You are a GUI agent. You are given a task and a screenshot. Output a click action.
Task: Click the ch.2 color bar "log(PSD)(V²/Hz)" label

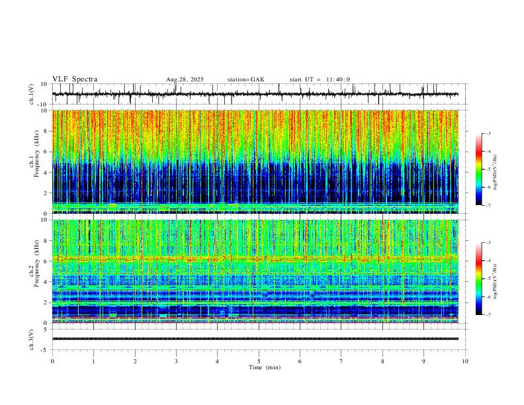(x=496, y=281)
